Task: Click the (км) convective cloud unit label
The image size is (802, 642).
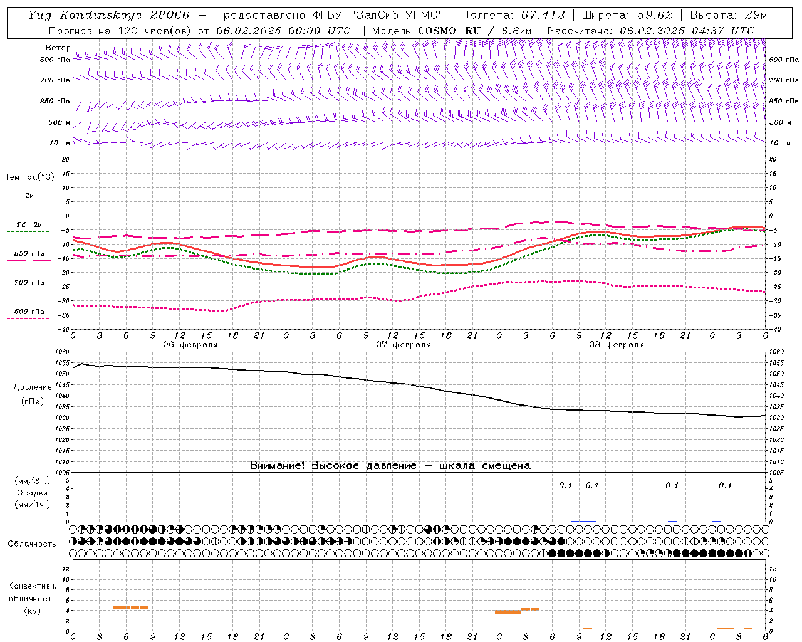Action: coord(33,611)
